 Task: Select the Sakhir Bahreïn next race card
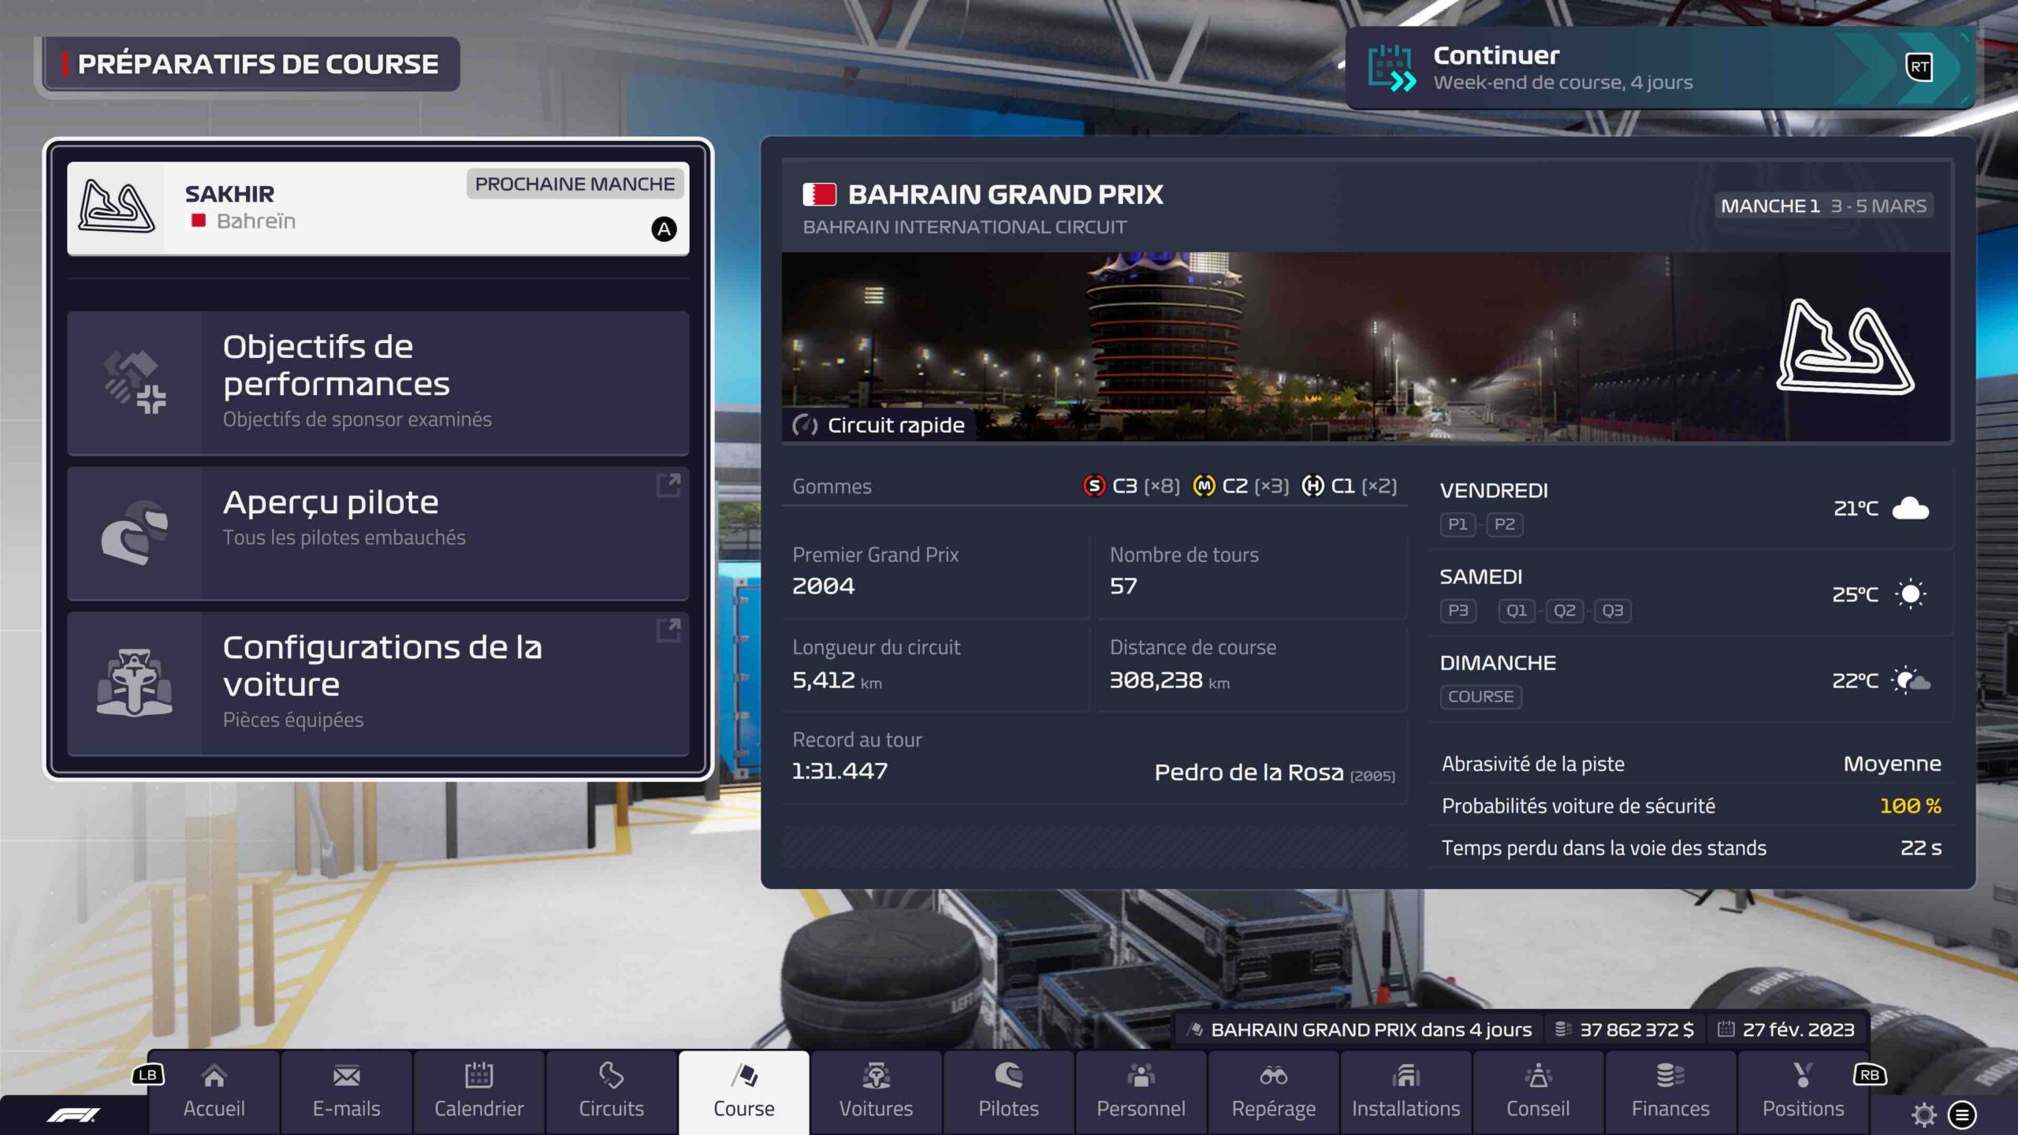[378, 208]
